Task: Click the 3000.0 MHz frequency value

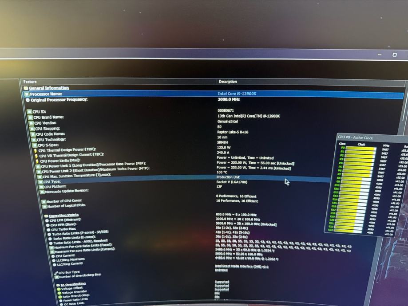Action: [x=229, y=99]
